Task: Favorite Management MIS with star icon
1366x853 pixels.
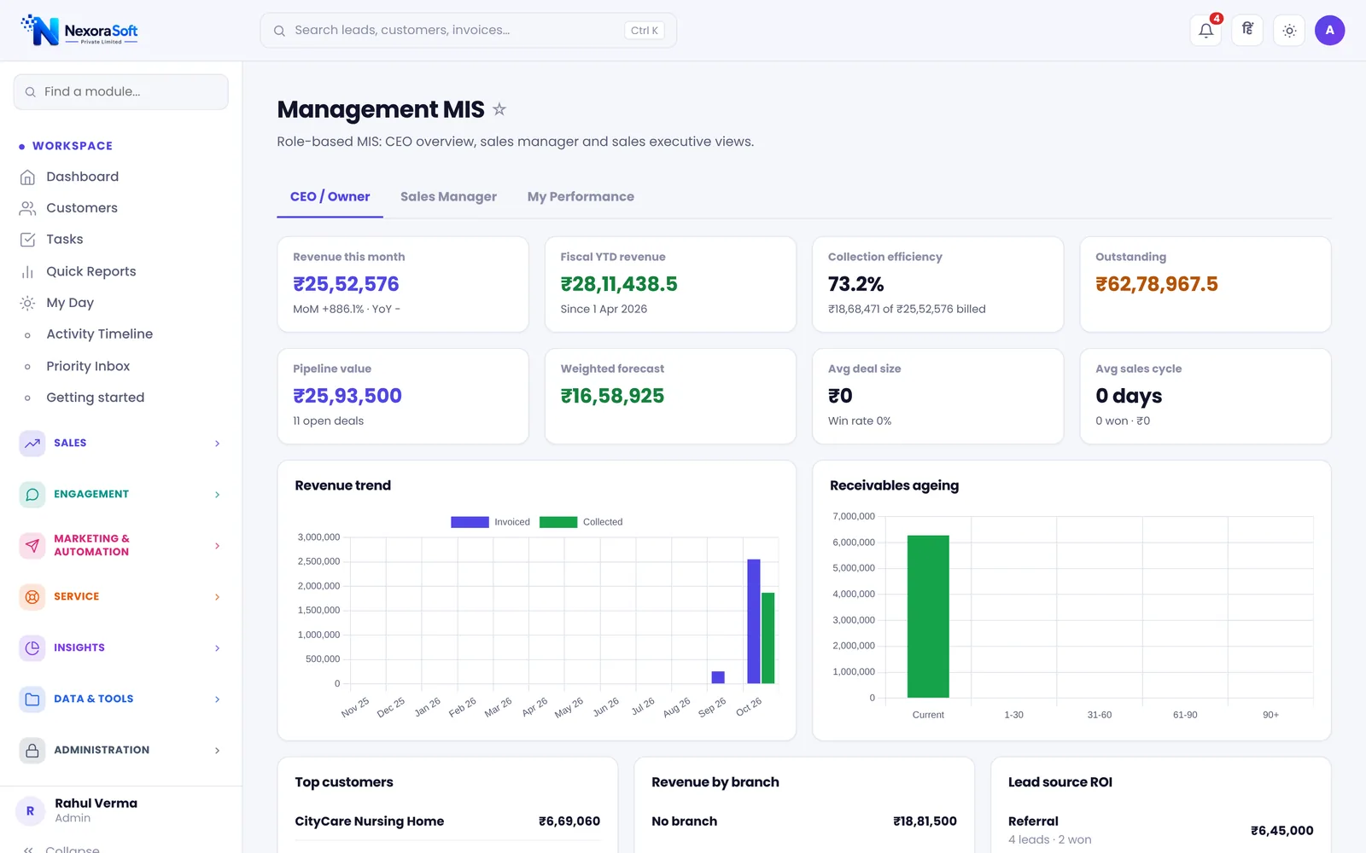Action: click(x=499, y=109)
